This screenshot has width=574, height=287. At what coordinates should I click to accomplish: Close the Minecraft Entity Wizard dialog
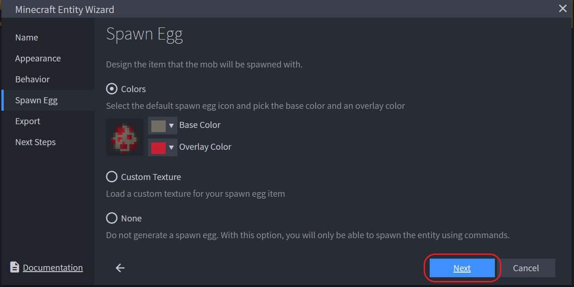click(563, 9)
